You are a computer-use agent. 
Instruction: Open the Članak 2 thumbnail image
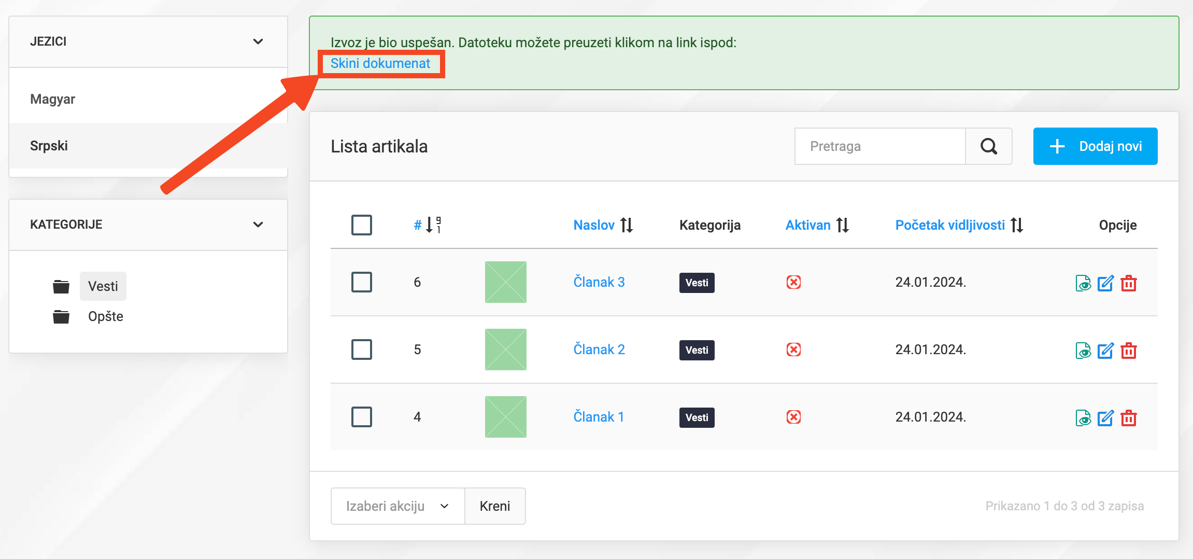coord(505,350)
